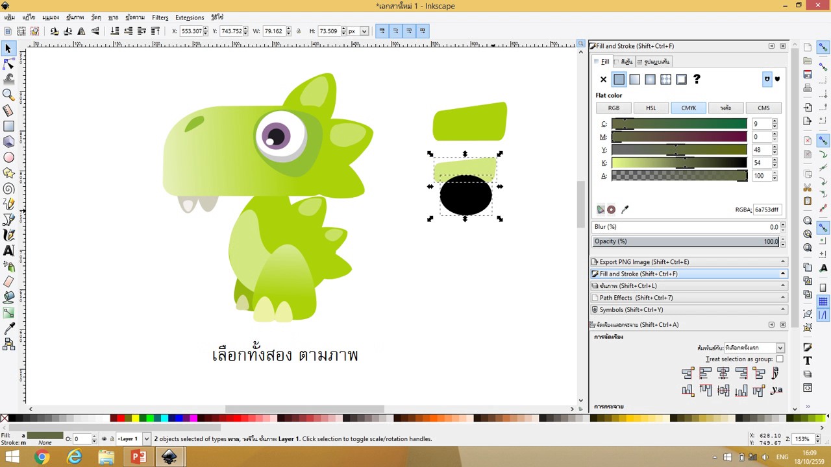Select the Calligraphy tool
This screenshot has height=467, width=831.
(9, 235)
